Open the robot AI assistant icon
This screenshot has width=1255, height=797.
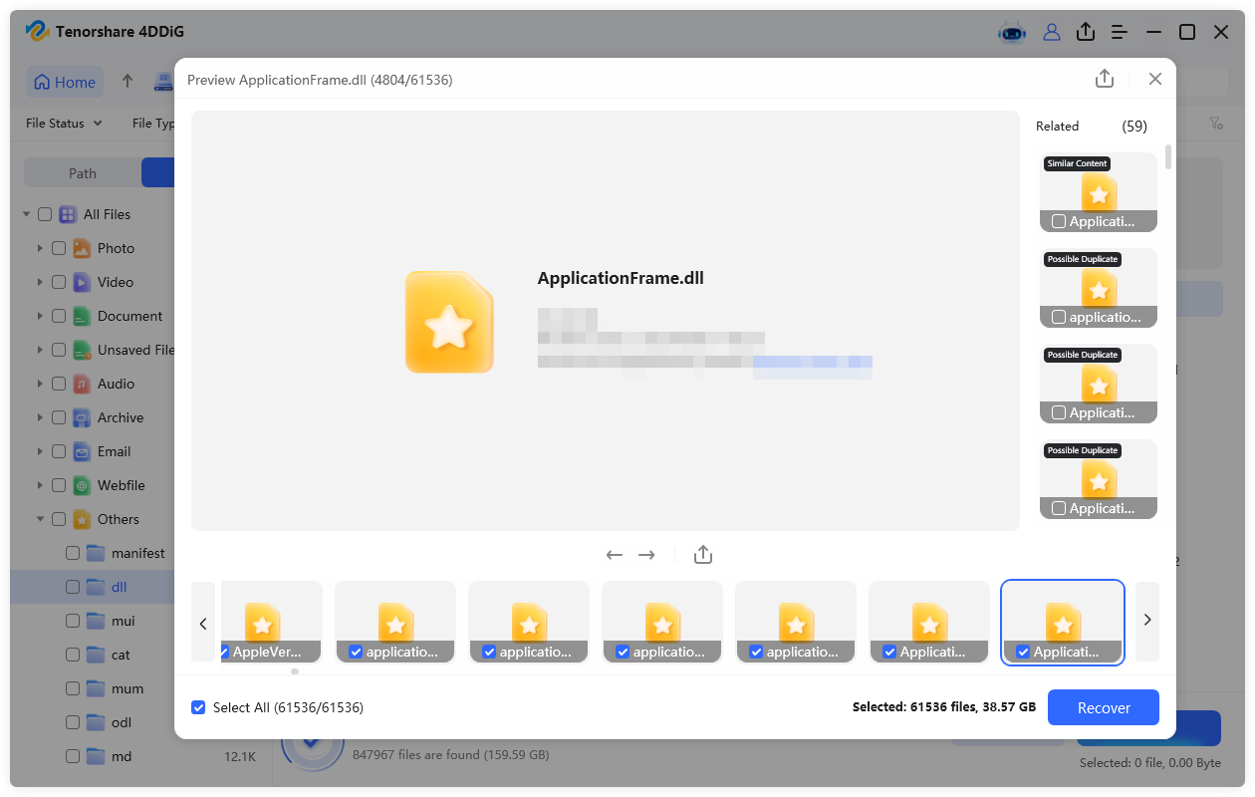click(1012, 32)
